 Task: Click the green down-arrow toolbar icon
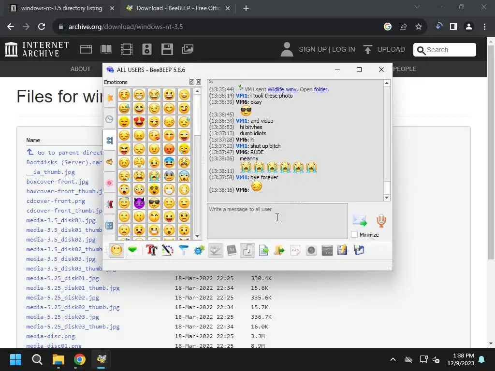click(132, 251)
